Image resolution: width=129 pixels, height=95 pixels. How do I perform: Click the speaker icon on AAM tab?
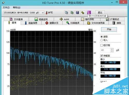[61, 19]
